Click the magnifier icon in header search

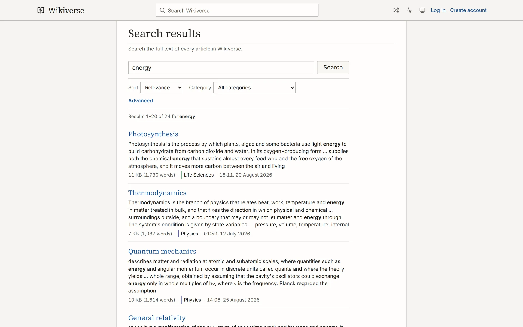(162, 10)
